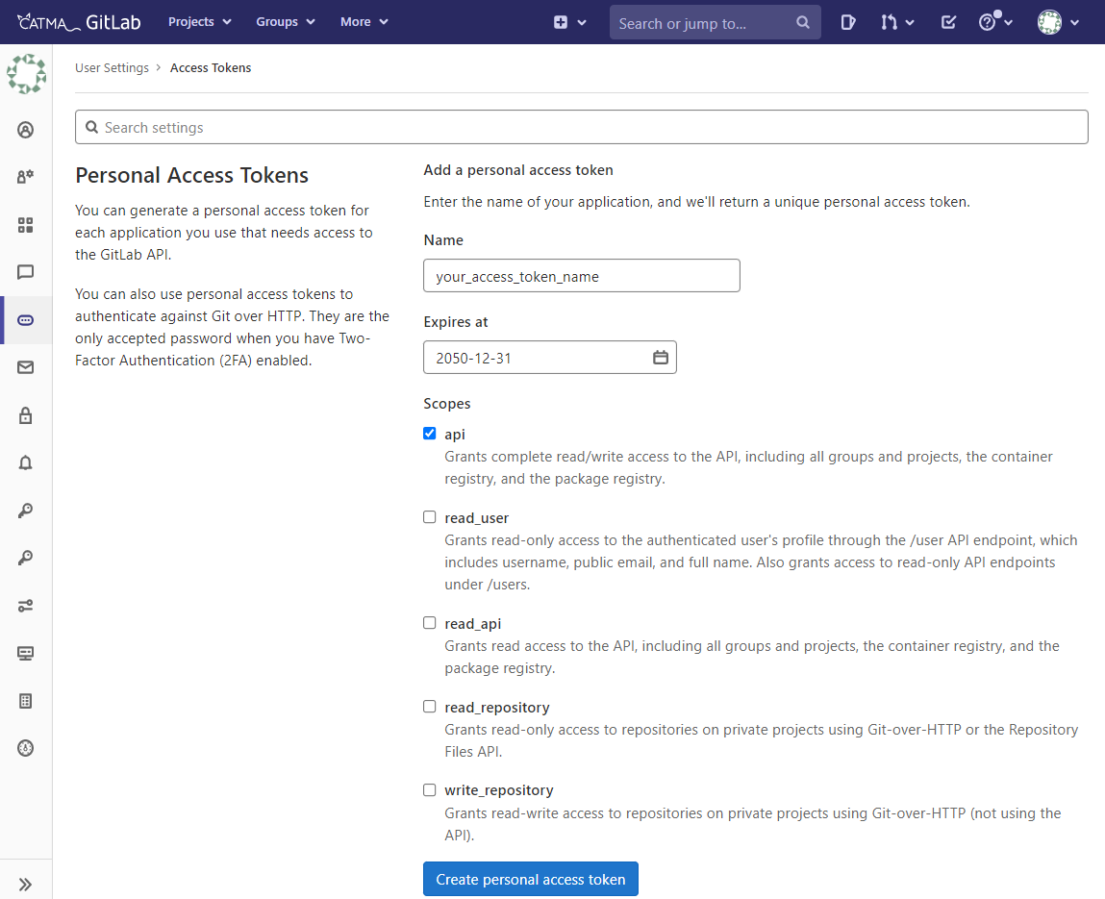Enable the write_repository scope checkbox
1105x899 pixels.
click(x=429, y=789)
